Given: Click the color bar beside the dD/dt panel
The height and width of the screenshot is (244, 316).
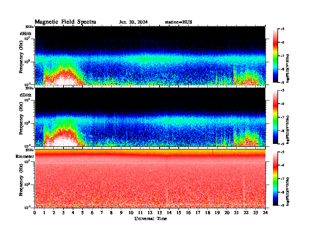Looking at the screenshot, I should coord(275,117).
